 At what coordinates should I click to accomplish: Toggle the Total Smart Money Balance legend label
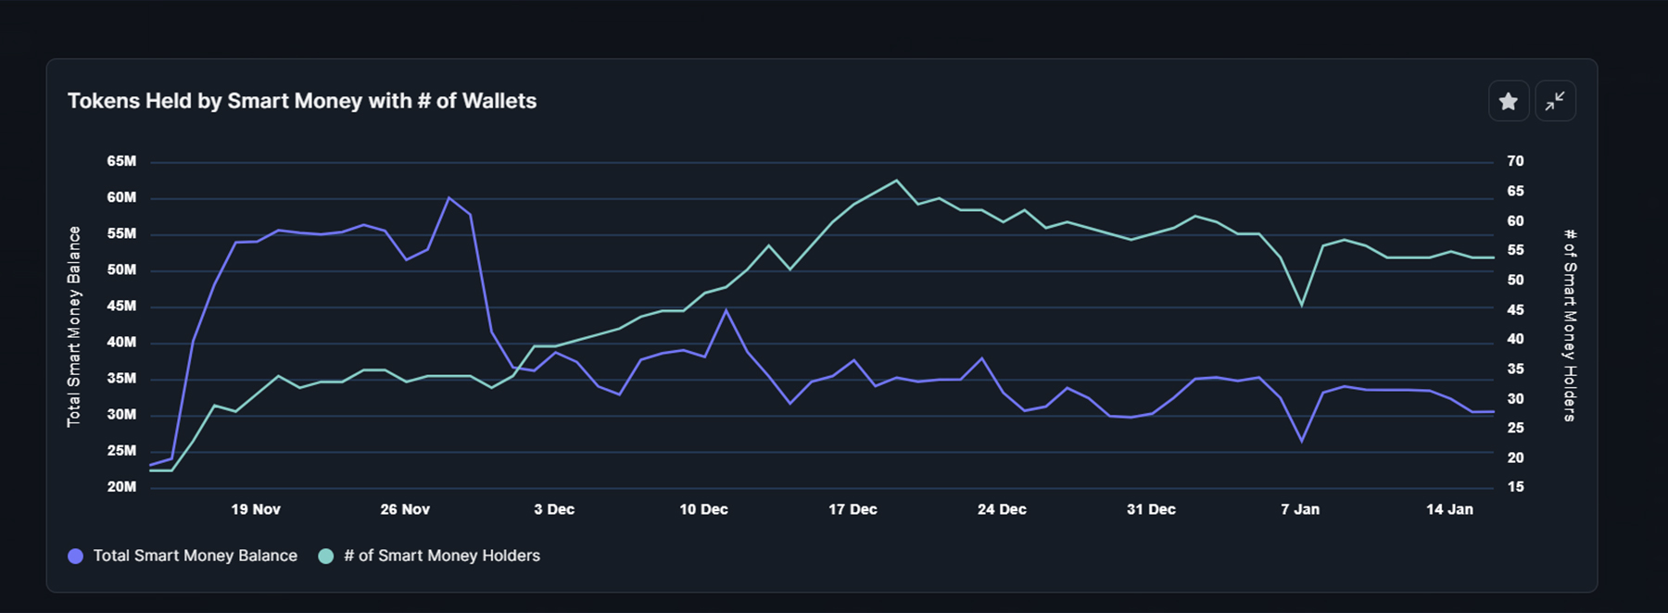tap(195, 556)
